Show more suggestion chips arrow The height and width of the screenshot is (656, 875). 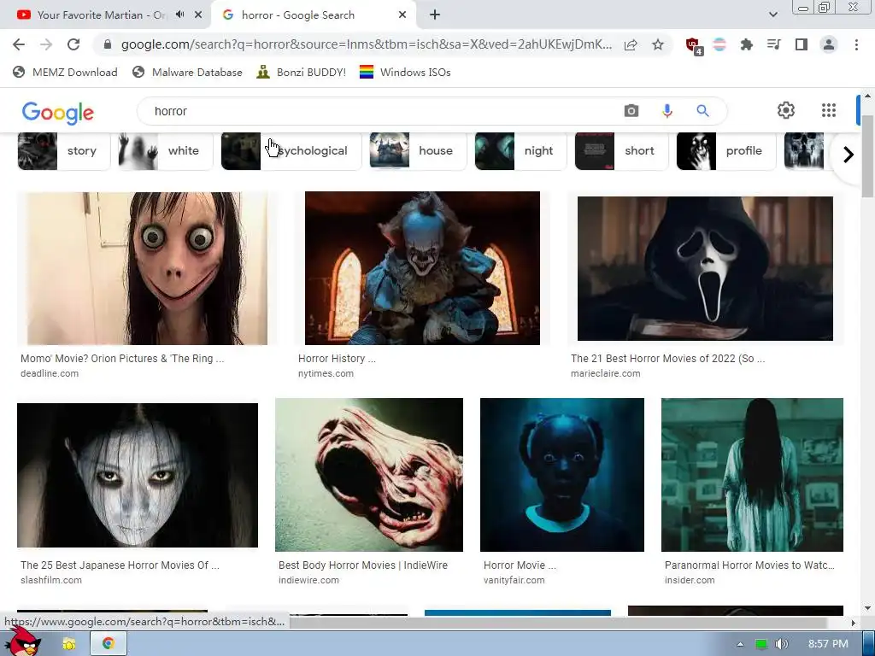pos(849,155)
